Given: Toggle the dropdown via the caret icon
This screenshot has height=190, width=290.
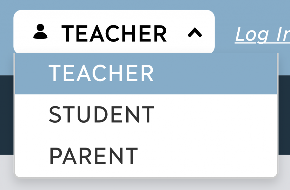Looking at the screenshot, I should coord(195,32).
